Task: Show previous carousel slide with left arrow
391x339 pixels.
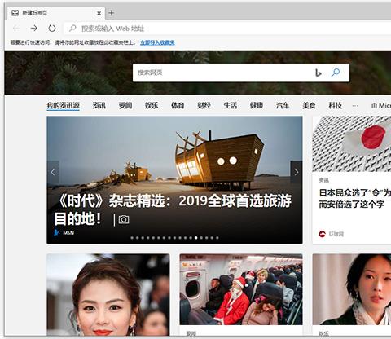Action: 53,172
